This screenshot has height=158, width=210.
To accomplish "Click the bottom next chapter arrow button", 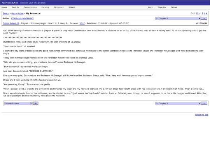I will (204, 103).
